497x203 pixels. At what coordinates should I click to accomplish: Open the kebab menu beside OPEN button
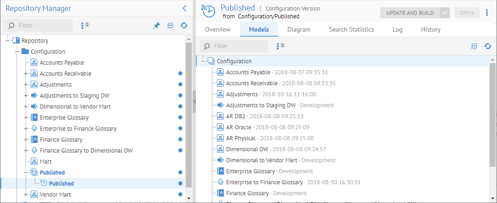(486, 13)
